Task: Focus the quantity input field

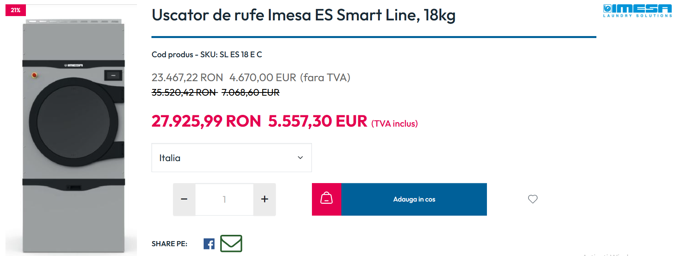Action: (x=224, y=199)
